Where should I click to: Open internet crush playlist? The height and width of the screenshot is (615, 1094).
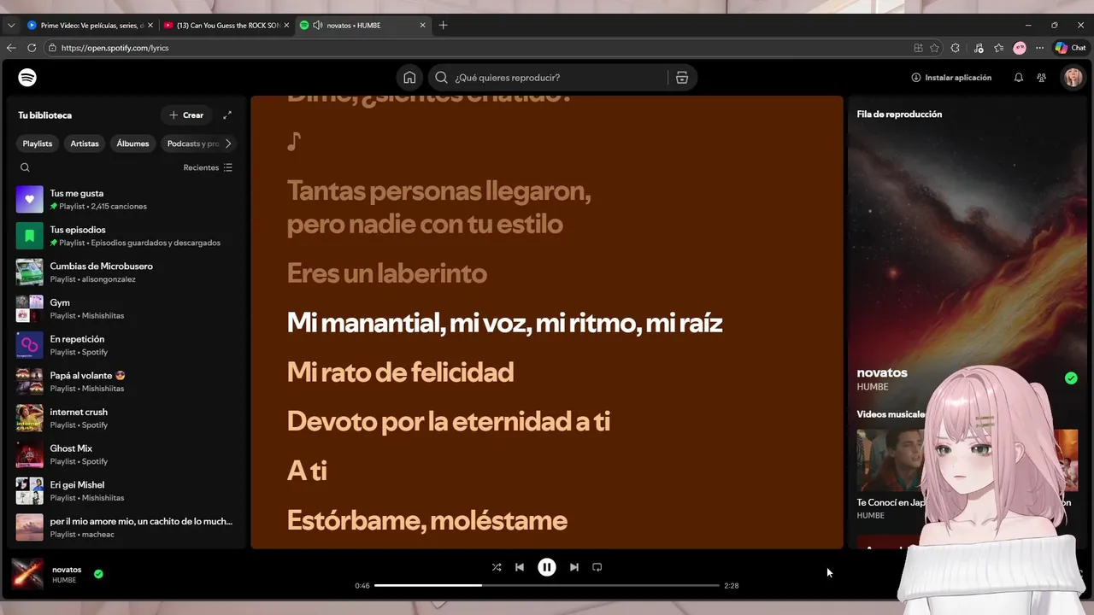click(x=125, y=418)
